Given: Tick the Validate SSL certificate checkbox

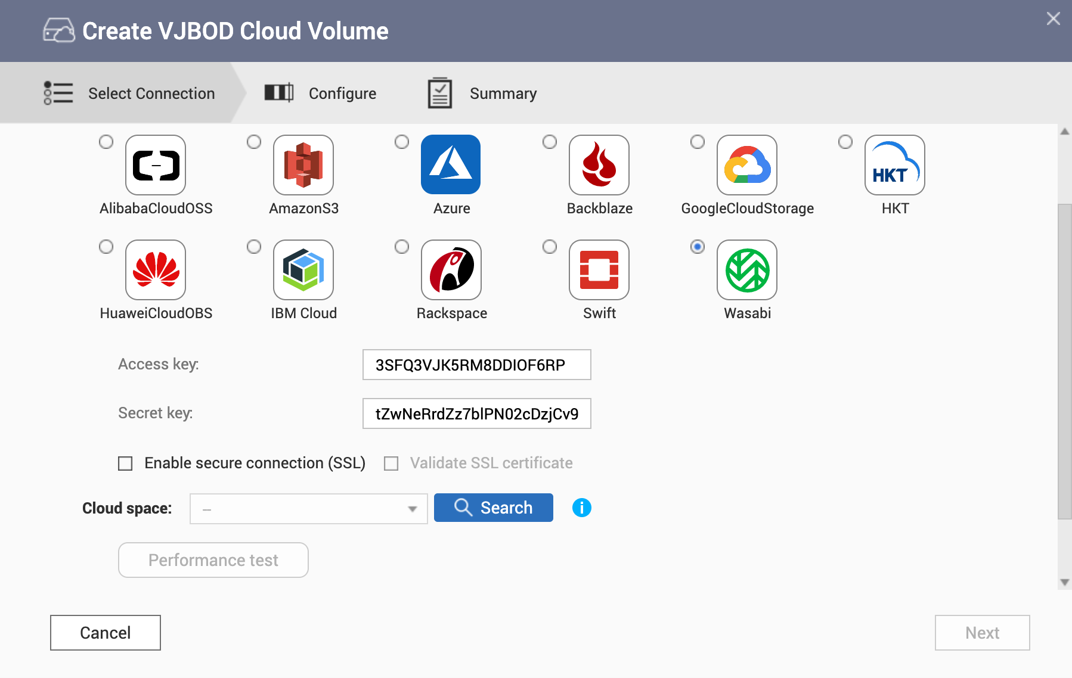Looking at the screenshot, I should coord(391,464).
